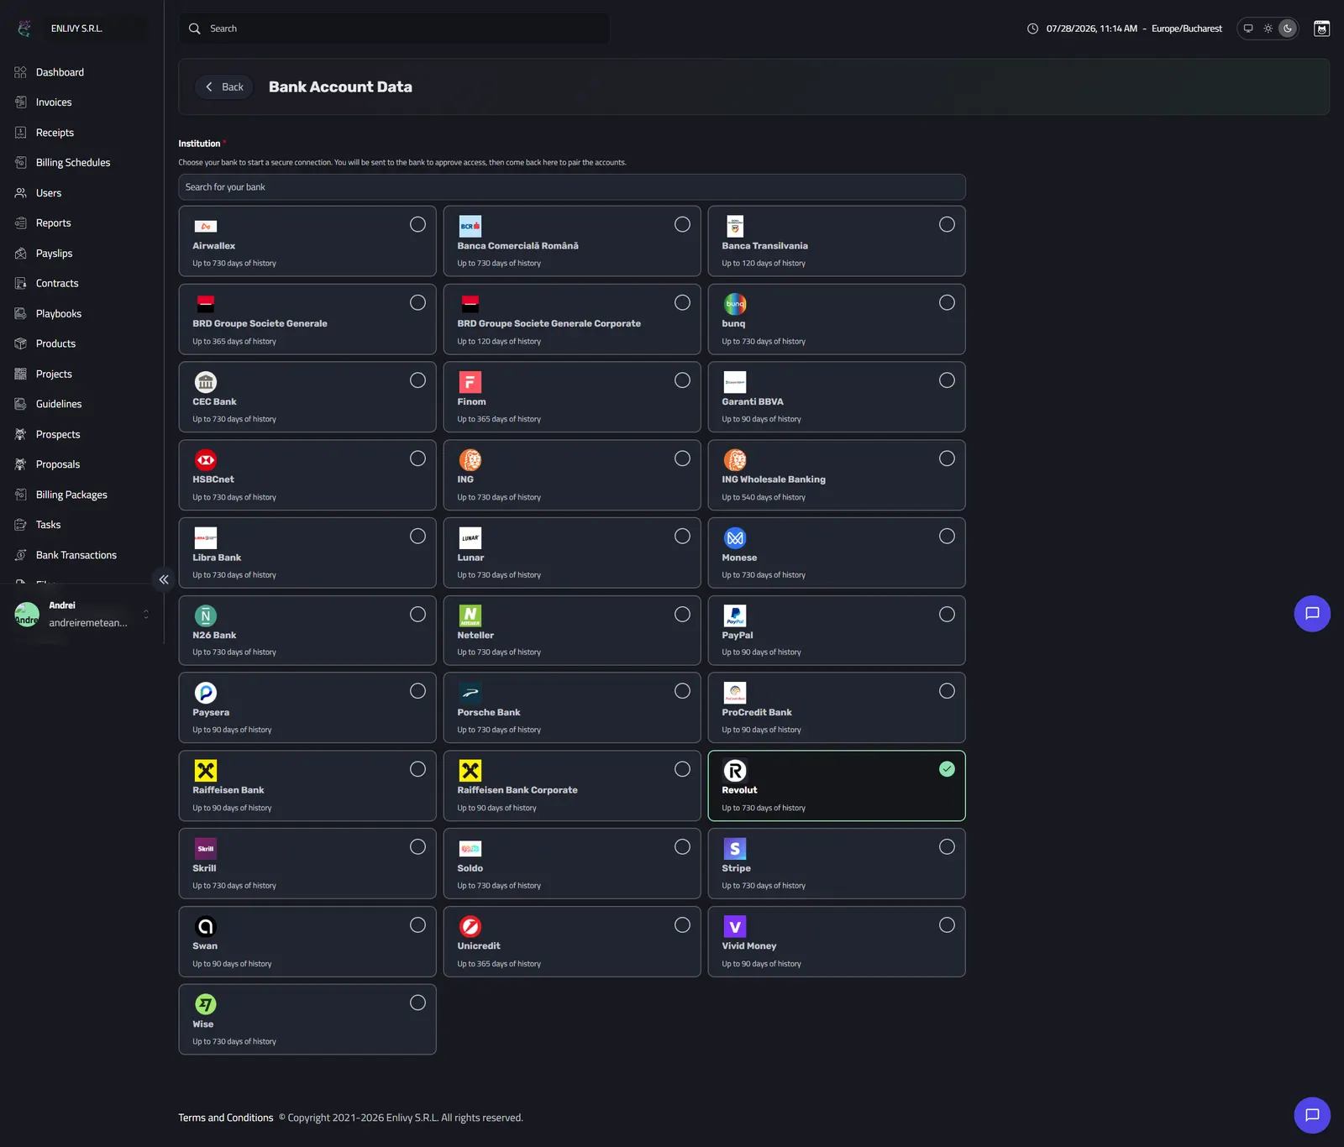Switch to system theme monitor icon
Viewport: 1344px width, 1147px height.
[1248, 29]
